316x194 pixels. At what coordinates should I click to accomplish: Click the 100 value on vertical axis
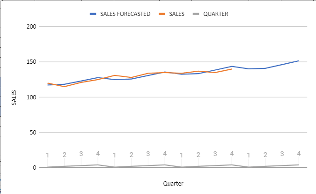pyautogui.click(x=31, y=97)
